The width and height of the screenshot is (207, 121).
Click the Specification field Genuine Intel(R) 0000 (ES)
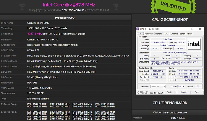[176, 53]
